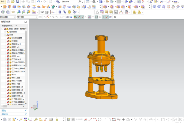This screenshot has height=123, width=184.
Task: Click the Studio Spline tool in bottom toolbar
Action: 119,120
